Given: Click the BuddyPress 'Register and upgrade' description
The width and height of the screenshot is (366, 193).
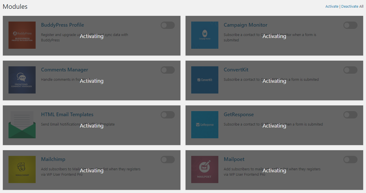Looking at the screenshot, I should click(85, 37).
